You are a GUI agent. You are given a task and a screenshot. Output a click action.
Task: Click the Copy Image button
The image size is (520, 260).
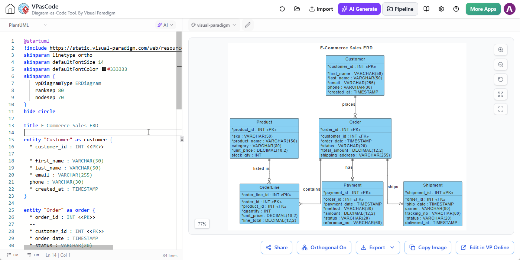428,247
